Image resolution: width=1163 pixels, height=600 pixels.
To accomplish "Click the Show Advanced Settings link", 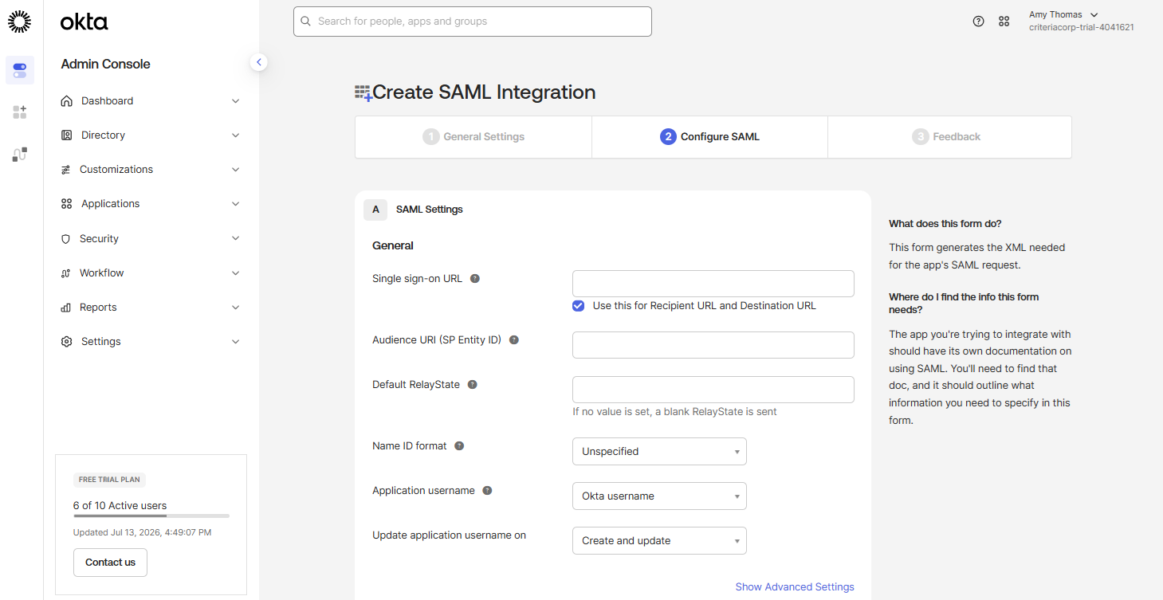I will point(795,587).
